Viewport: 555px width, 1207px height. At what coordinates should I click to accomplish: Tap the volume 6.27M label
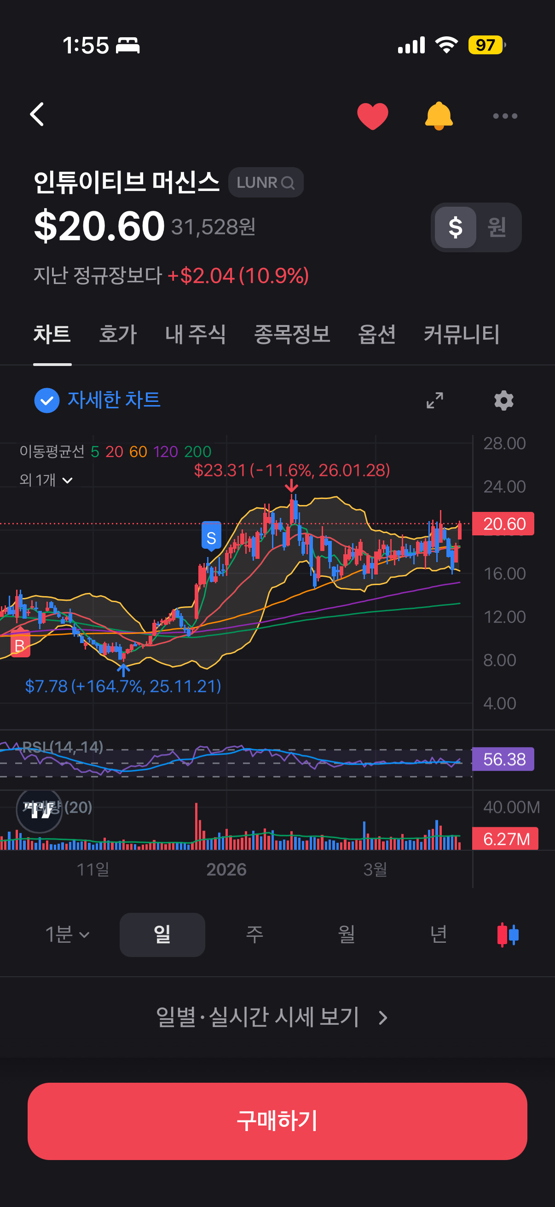505,839
